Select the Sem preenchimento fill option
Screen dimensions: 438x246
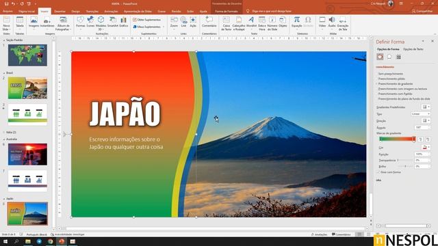(391, 74)
